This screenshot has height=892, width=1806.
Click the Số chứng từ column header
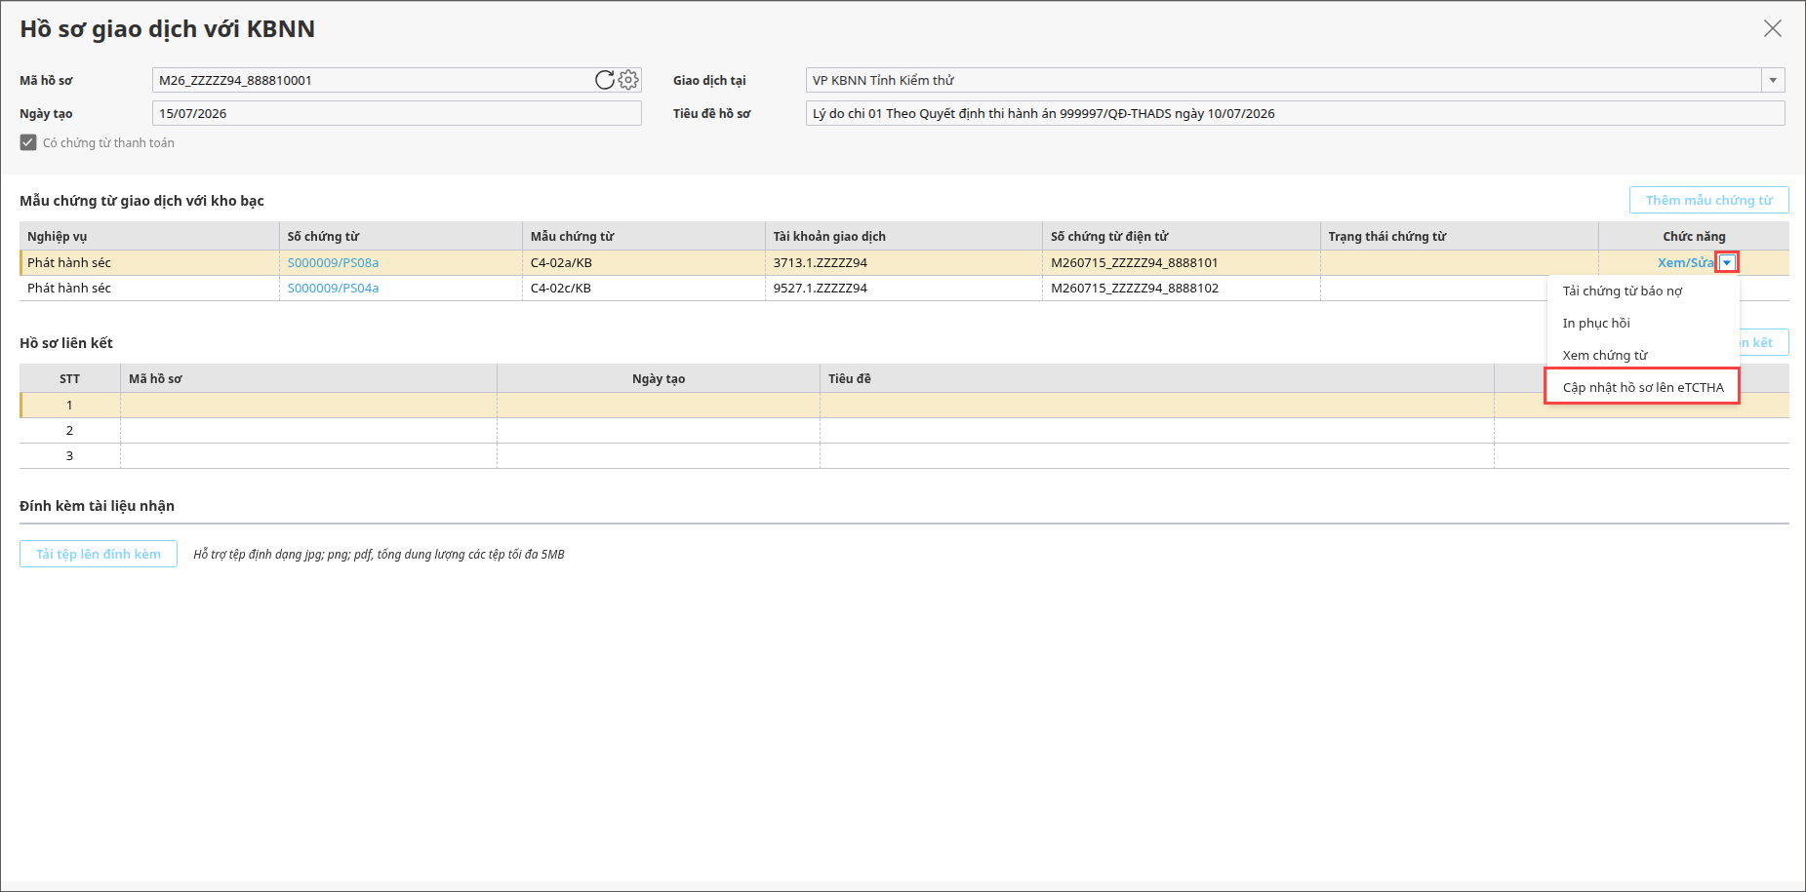click(401, 236)
